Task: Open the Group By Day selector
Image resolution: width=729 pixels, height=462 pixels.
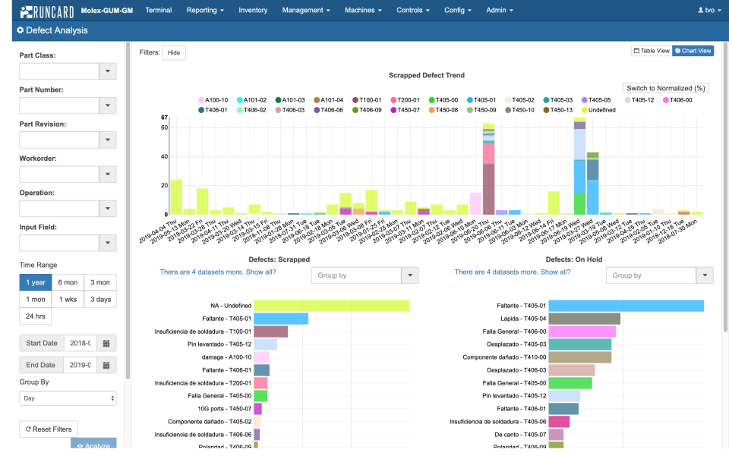Action: coord(68,398)
